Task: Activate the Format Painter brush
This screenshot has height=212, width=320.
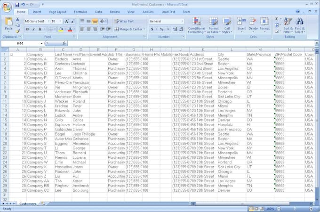Action: click(17, 31)
